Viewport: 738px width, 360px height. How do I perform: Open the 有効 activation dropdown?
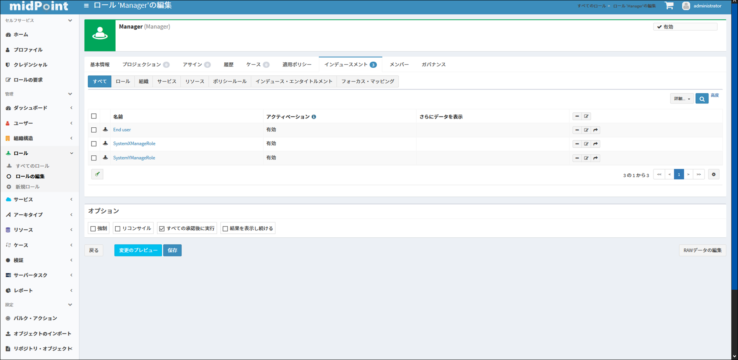(685, 27)
